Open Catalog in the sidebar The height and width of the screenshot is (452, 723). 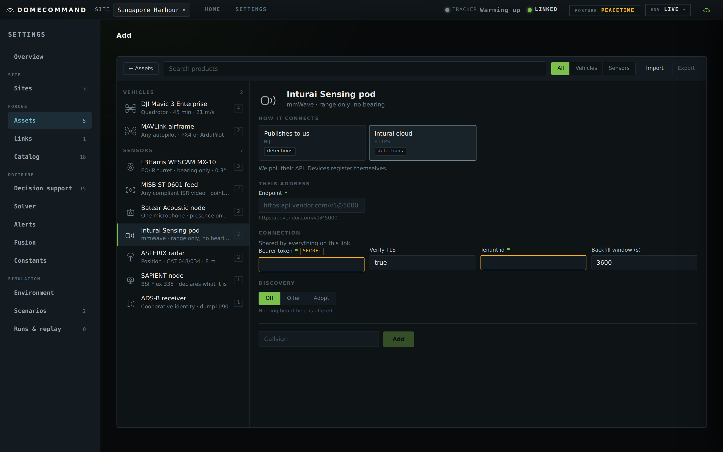click(x=50, y=157)
